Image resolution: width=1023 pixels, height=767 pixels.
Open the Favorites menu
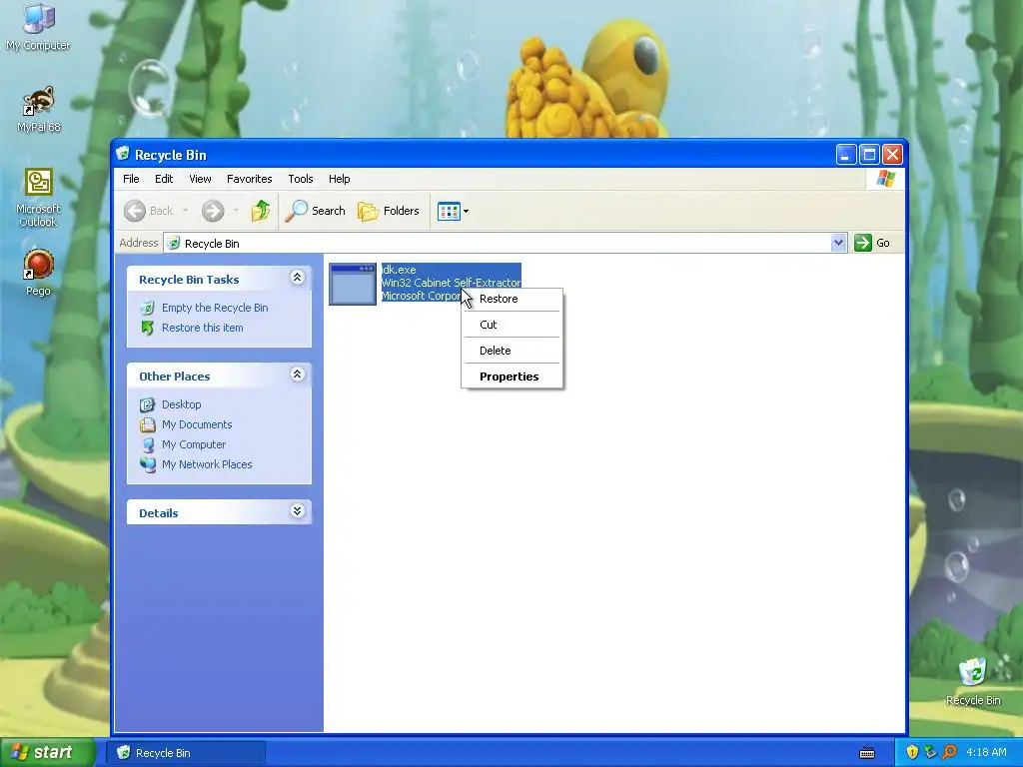(249, 179)
